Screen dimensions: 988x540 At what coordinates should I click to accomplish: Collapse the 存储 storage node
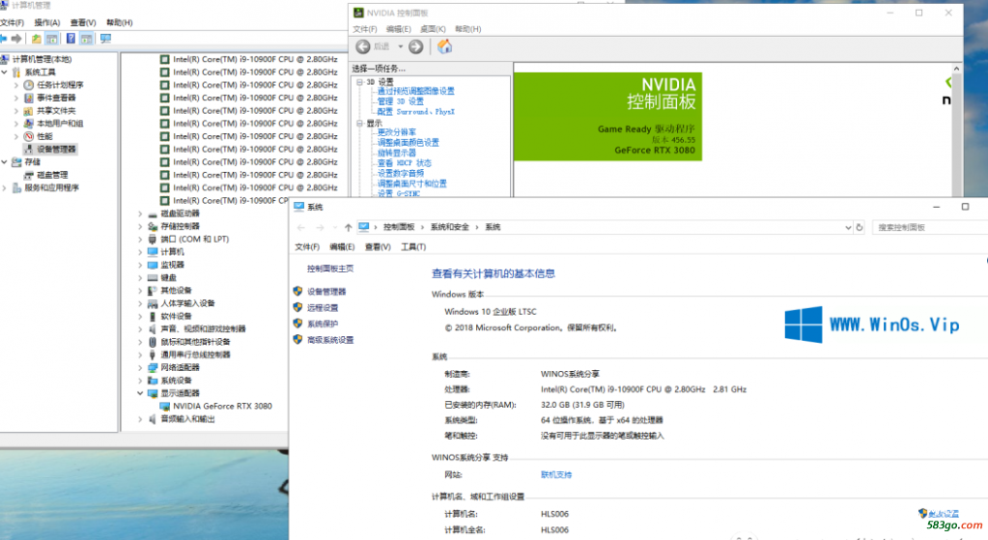coord(5,162)
